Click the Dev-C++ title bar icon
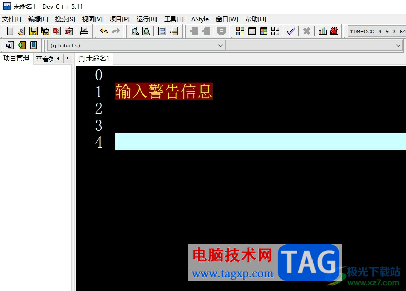 click(7, 6)
